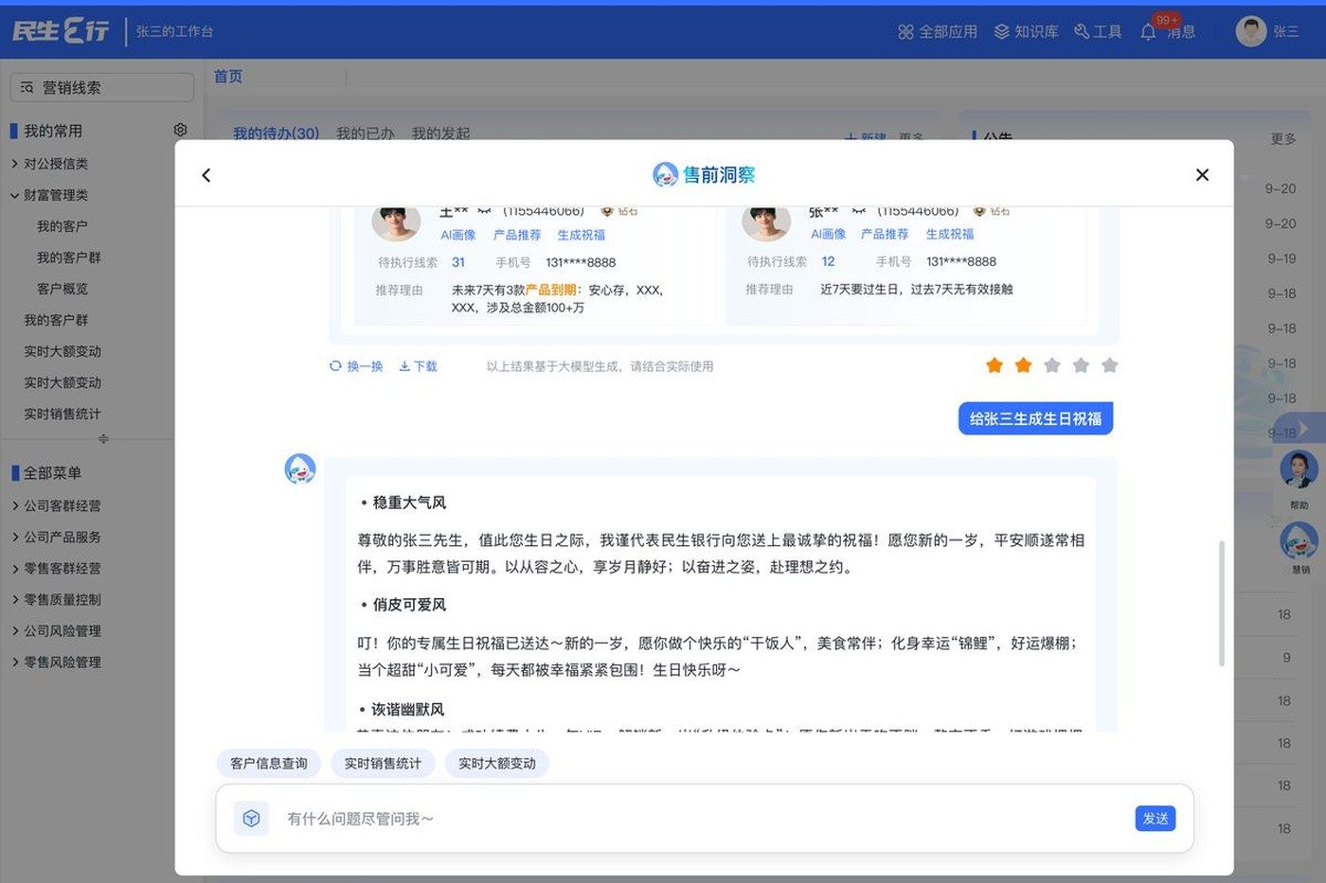This screenshot has height=883, width=1326.
Task: Open 产品推荐 for customer 张**
Action: [x=885, y=234]
